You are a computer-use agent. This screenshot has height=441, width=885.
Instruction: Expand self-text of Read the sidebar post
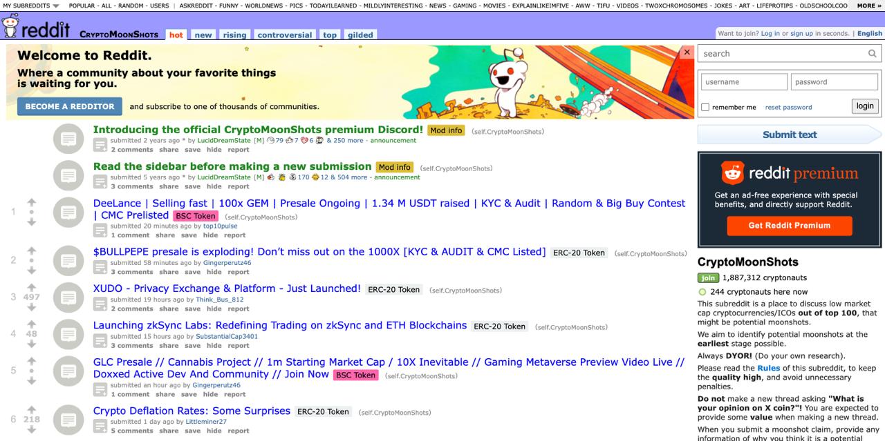point(100,181)
